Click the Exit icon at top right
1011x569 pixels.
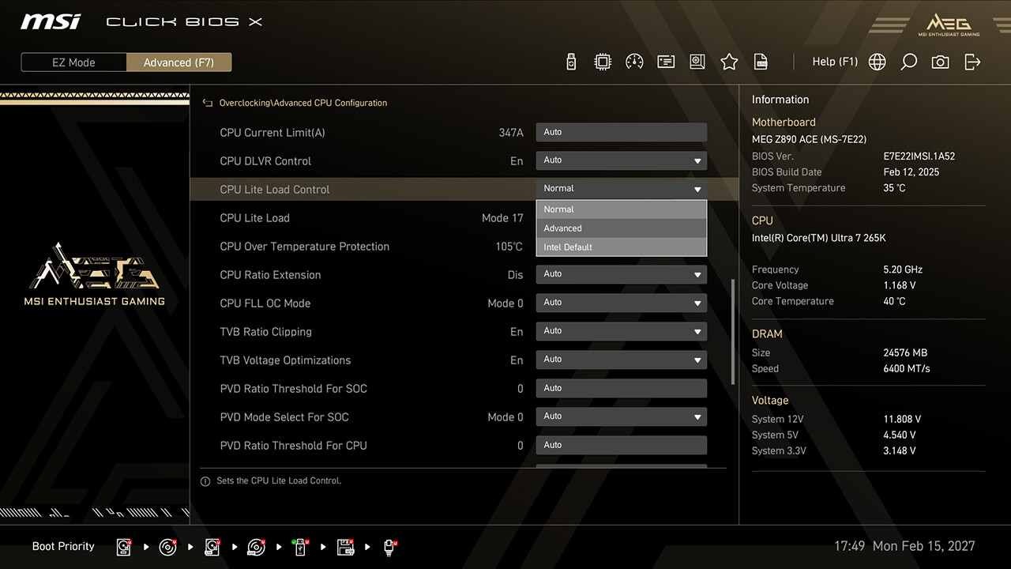point(972,62)
